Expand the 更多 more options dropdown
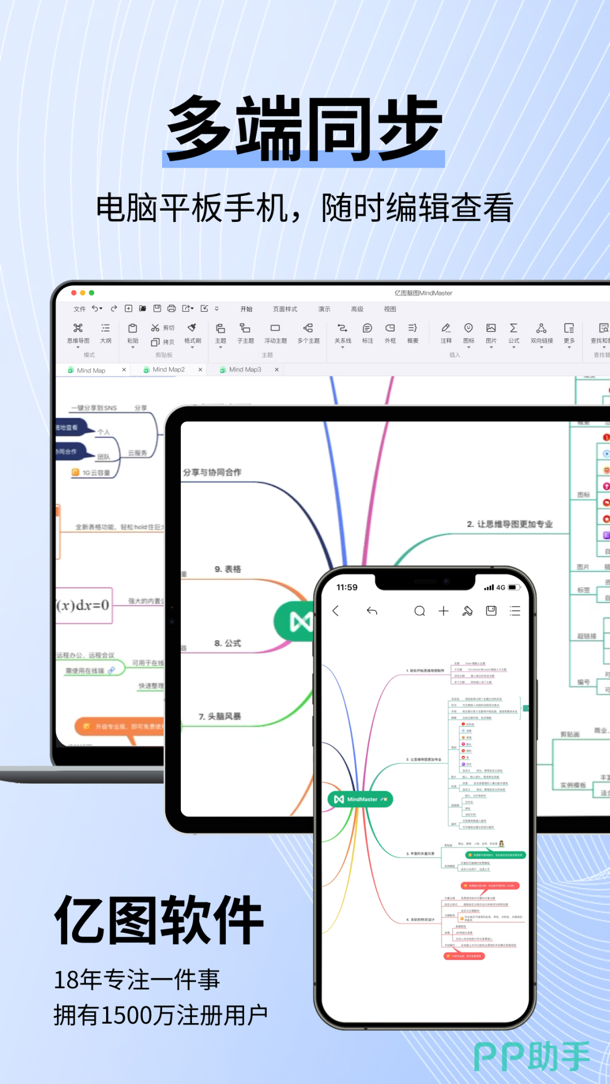This screenshot has width=610, height=1084. coord(569,348)
